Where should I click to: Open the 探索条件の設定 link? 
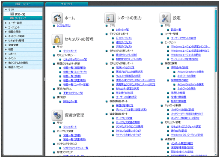180,68
